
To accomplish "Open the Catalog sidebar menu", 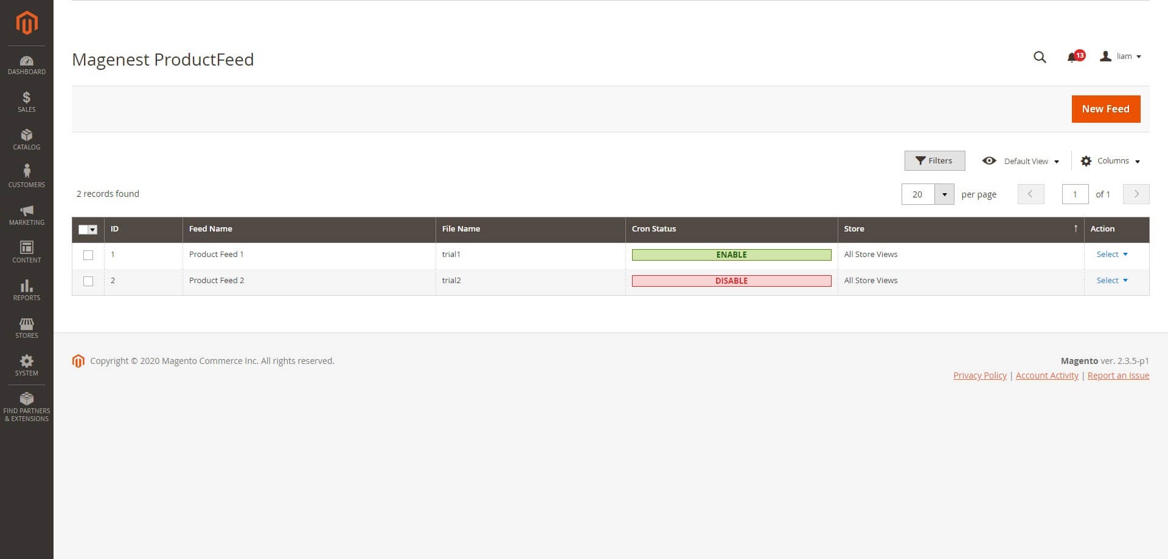I will (27, 140).
